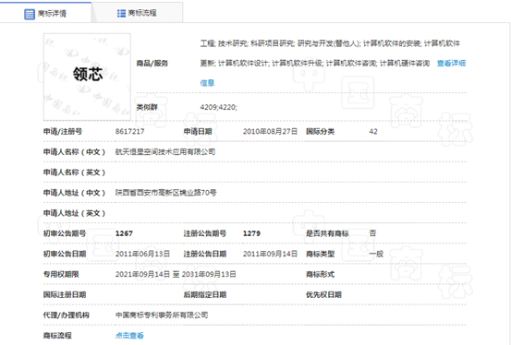Click the 商标流程 row label at bottom
The height and width of the screenshot is (345, 511).
click(x=57, y=336)
